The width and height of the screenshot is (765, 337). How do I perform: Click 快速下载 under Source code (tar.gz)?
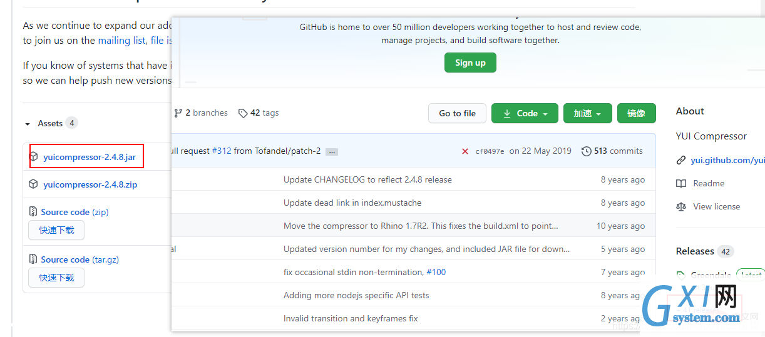click(56, 278)
